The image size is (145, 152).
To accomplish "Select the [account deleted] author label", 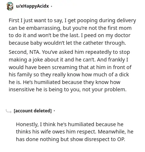I will point(33,111).
